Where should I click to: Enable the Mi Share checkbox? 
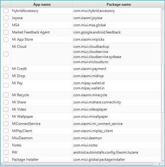[6, 102]
